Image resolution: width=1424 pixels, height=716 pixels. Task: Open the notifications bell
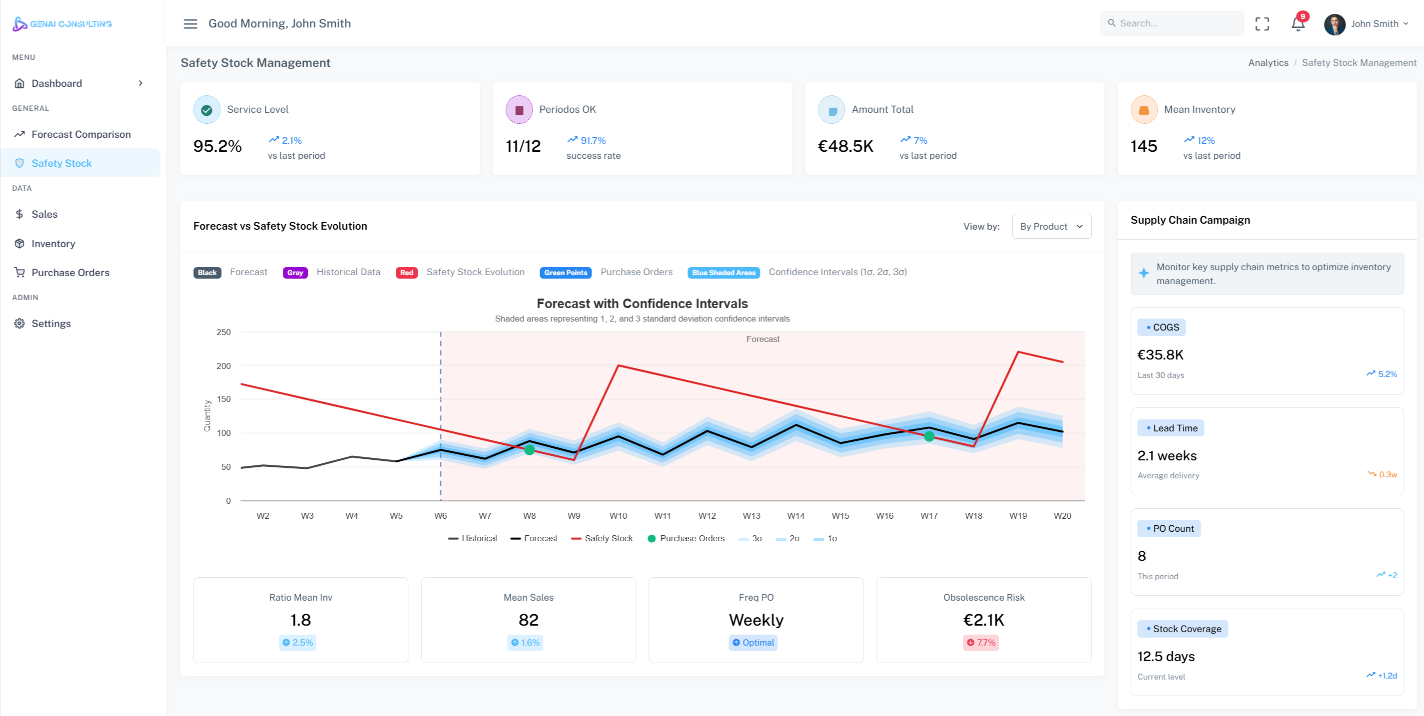[x=1298, y=24]
